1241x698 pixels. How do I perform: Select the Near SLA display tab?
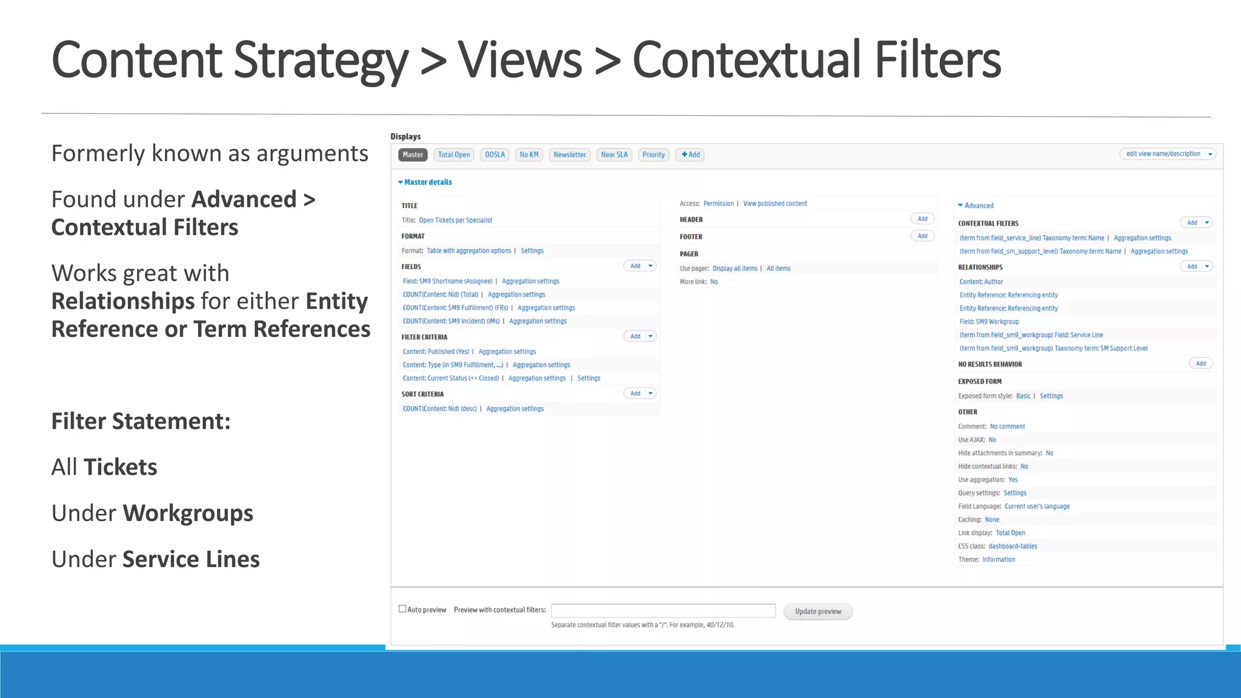tap(614, 155)
